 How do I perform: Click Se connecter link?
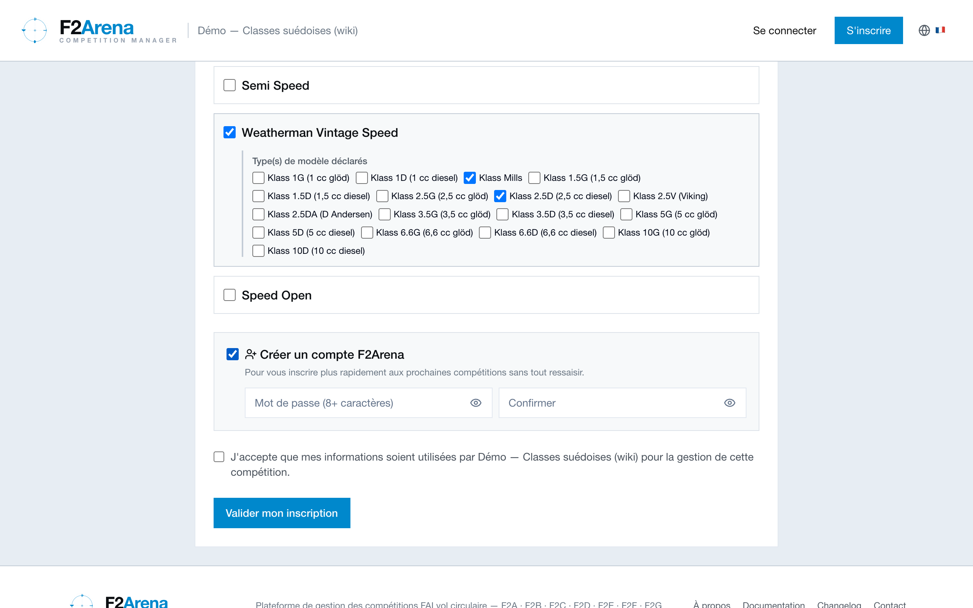[784, 30]
